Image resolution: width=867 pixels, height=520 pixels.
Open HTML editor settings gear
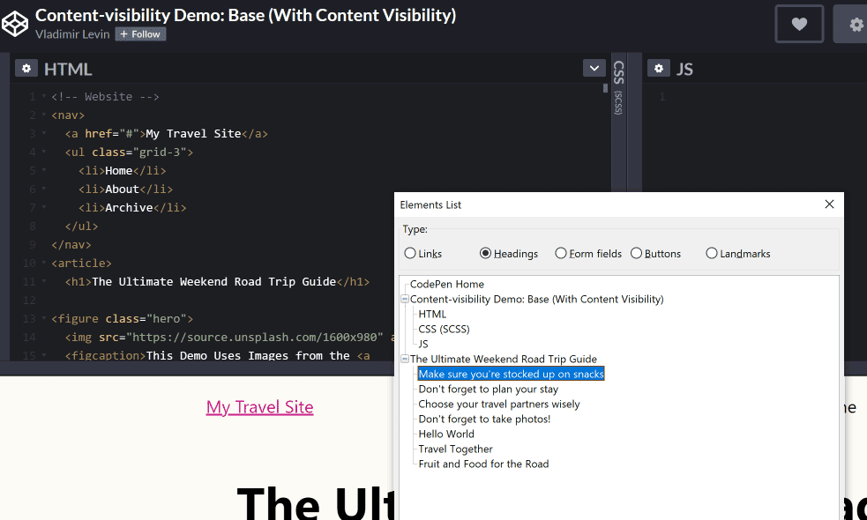26,69
